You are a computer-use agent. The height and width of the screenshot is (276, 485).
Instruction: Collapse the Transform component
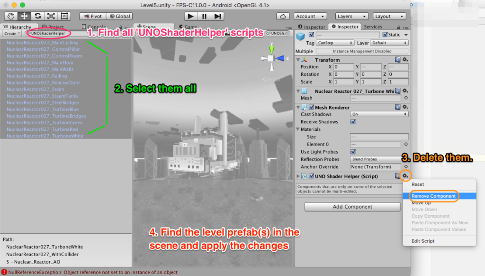298,60
